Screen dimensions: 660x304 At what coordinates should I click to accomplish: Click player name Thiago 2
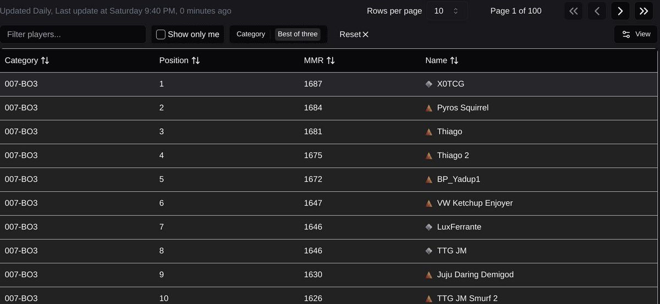click(x=453, y=156)
